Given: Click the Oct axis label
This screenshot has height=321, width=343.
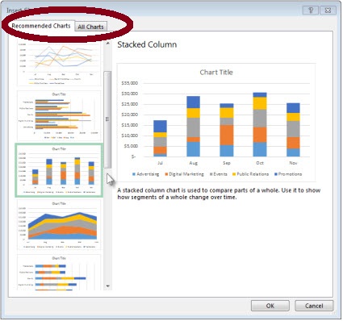Looking at the screenshot, I should pyautogui.click(x=260, y=163).
